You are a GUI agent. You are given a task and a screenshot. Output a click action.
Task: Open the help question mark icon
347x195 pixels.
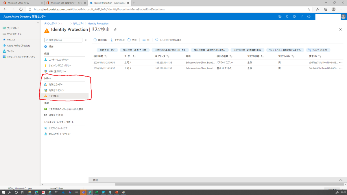302,16
